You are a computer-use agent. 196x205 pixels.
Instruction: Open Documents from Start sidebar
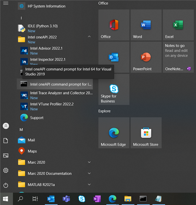click(x=6, y=141)
